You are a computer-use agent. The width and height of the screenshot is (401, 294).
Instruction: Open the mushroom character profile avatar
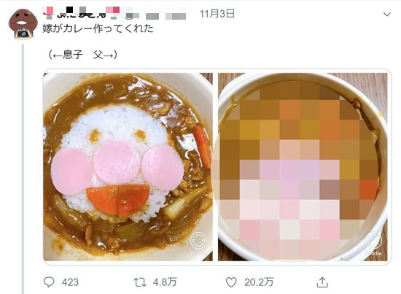(x=23, y=24)
